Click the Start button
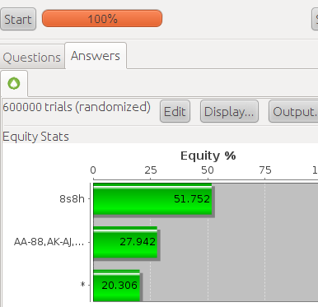Viewport: 318px width, 307px height. point(18,19)
